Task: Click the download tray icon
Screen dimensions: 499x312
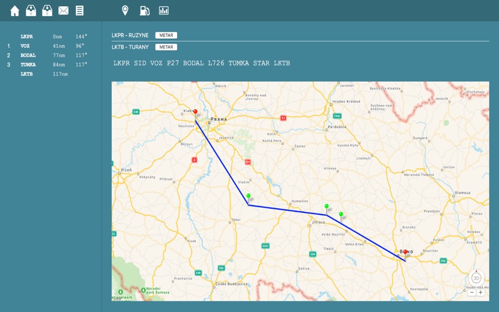Action: [x=47, y=11]
